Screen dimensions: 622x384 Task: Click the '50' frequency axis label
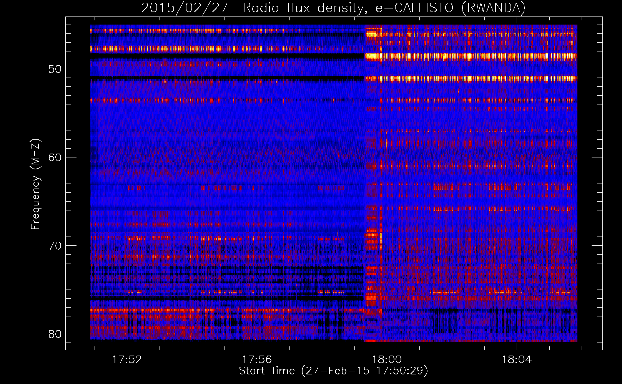click(x=55, y=69)
